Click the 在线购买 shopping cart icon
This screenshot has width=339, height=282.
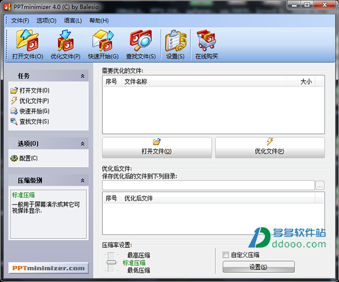click(206, 44)
